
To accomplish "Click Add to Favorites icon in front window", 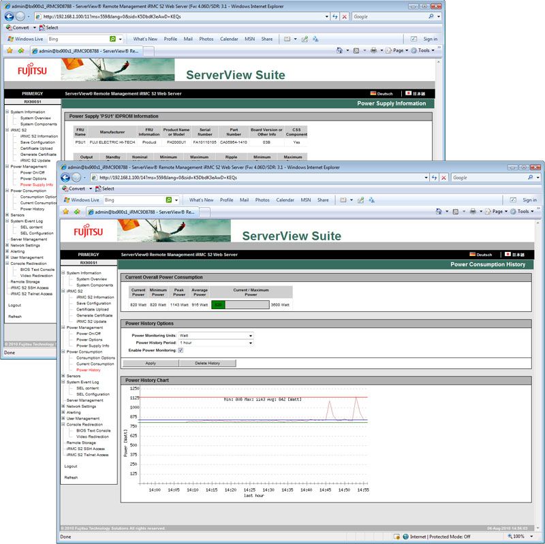I will click(x=77, y=211).
